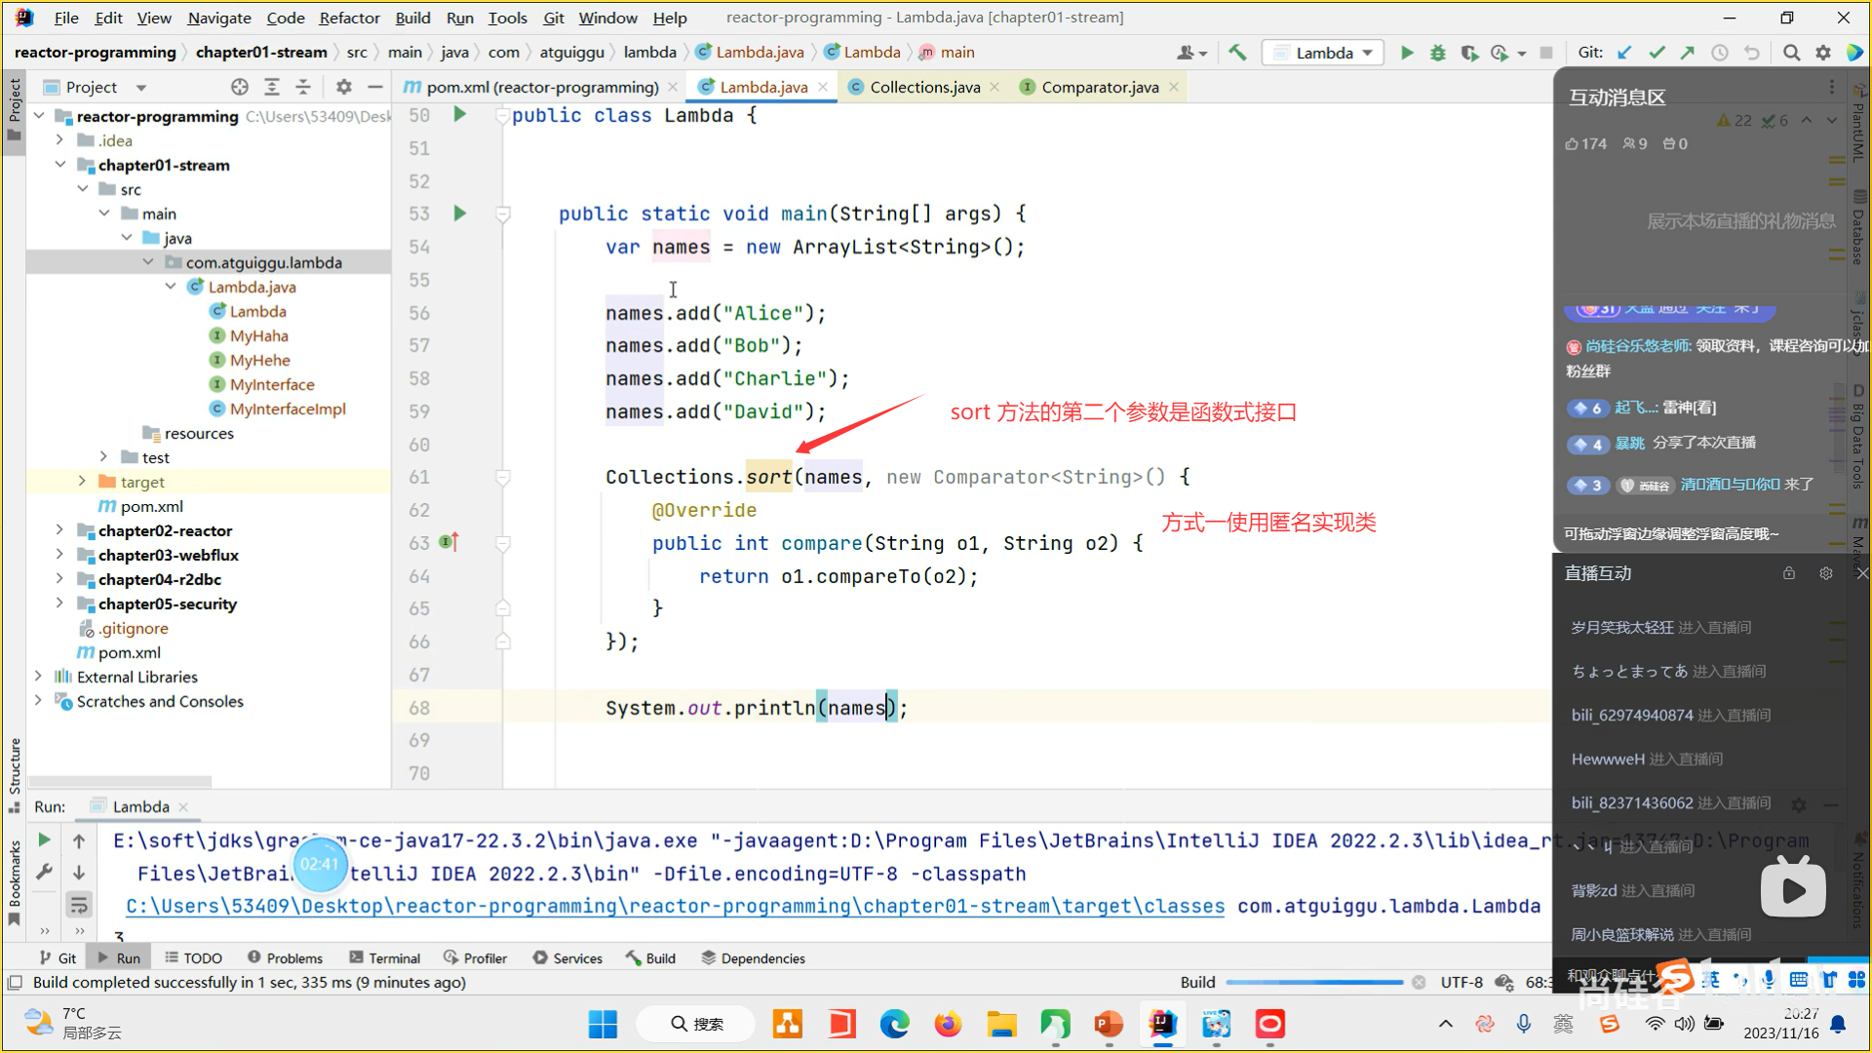Image resolution: width=1872 pixels, height=1053 pixels.
Task: Click the Build progress bar in status bar
Action: (x=1313, y=983)
